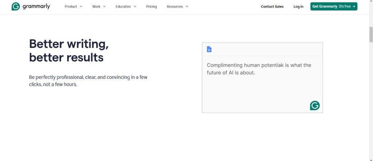Click Get Grammarly It's free button
This screenshot has height=161, width=373.
334,7
